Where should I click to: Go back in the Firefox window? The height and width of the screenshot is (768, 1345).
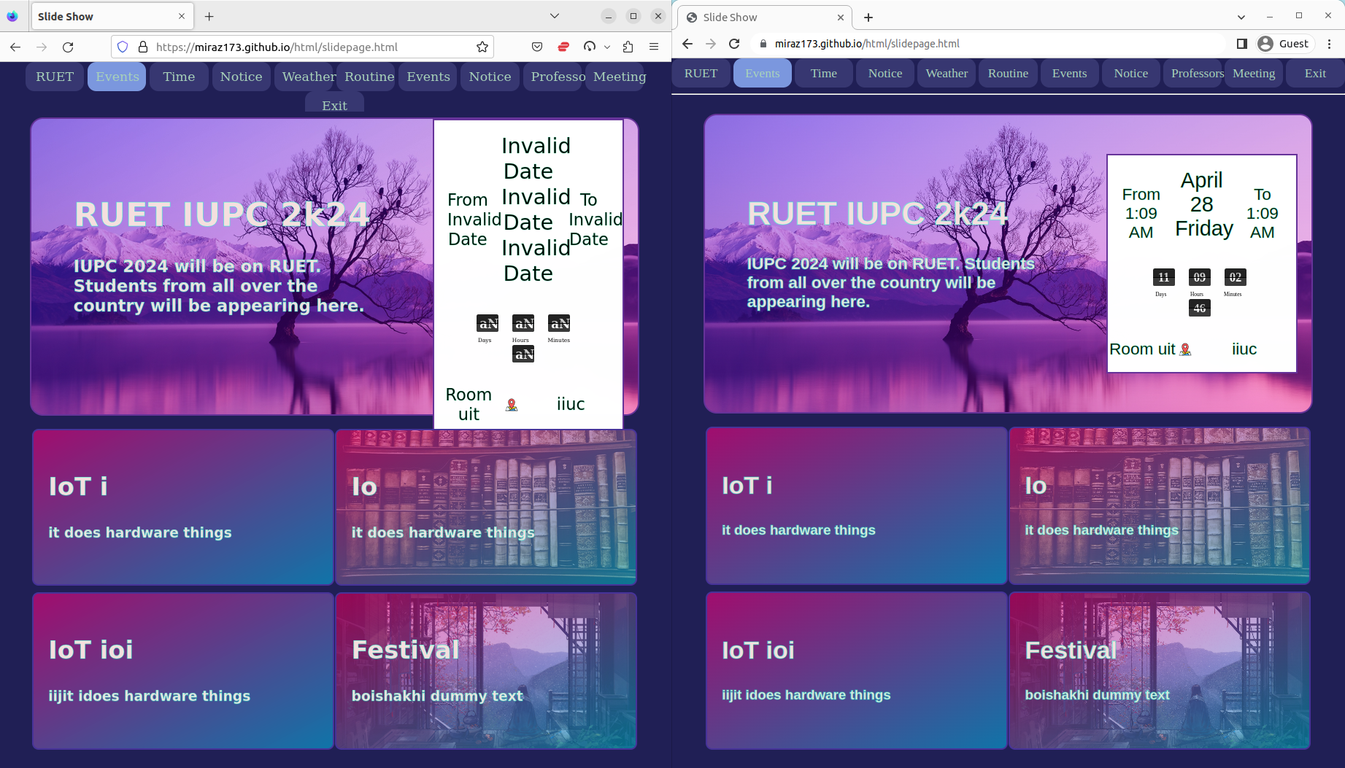pos(15,47)
